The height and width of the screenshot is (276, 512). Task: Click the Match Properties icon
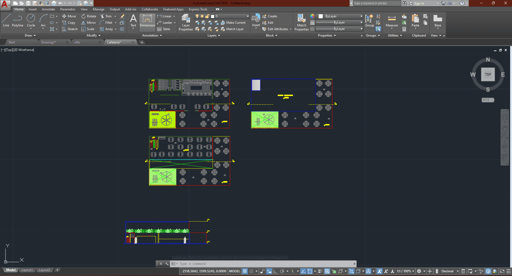pyautogui.click(x=301, y=22)
